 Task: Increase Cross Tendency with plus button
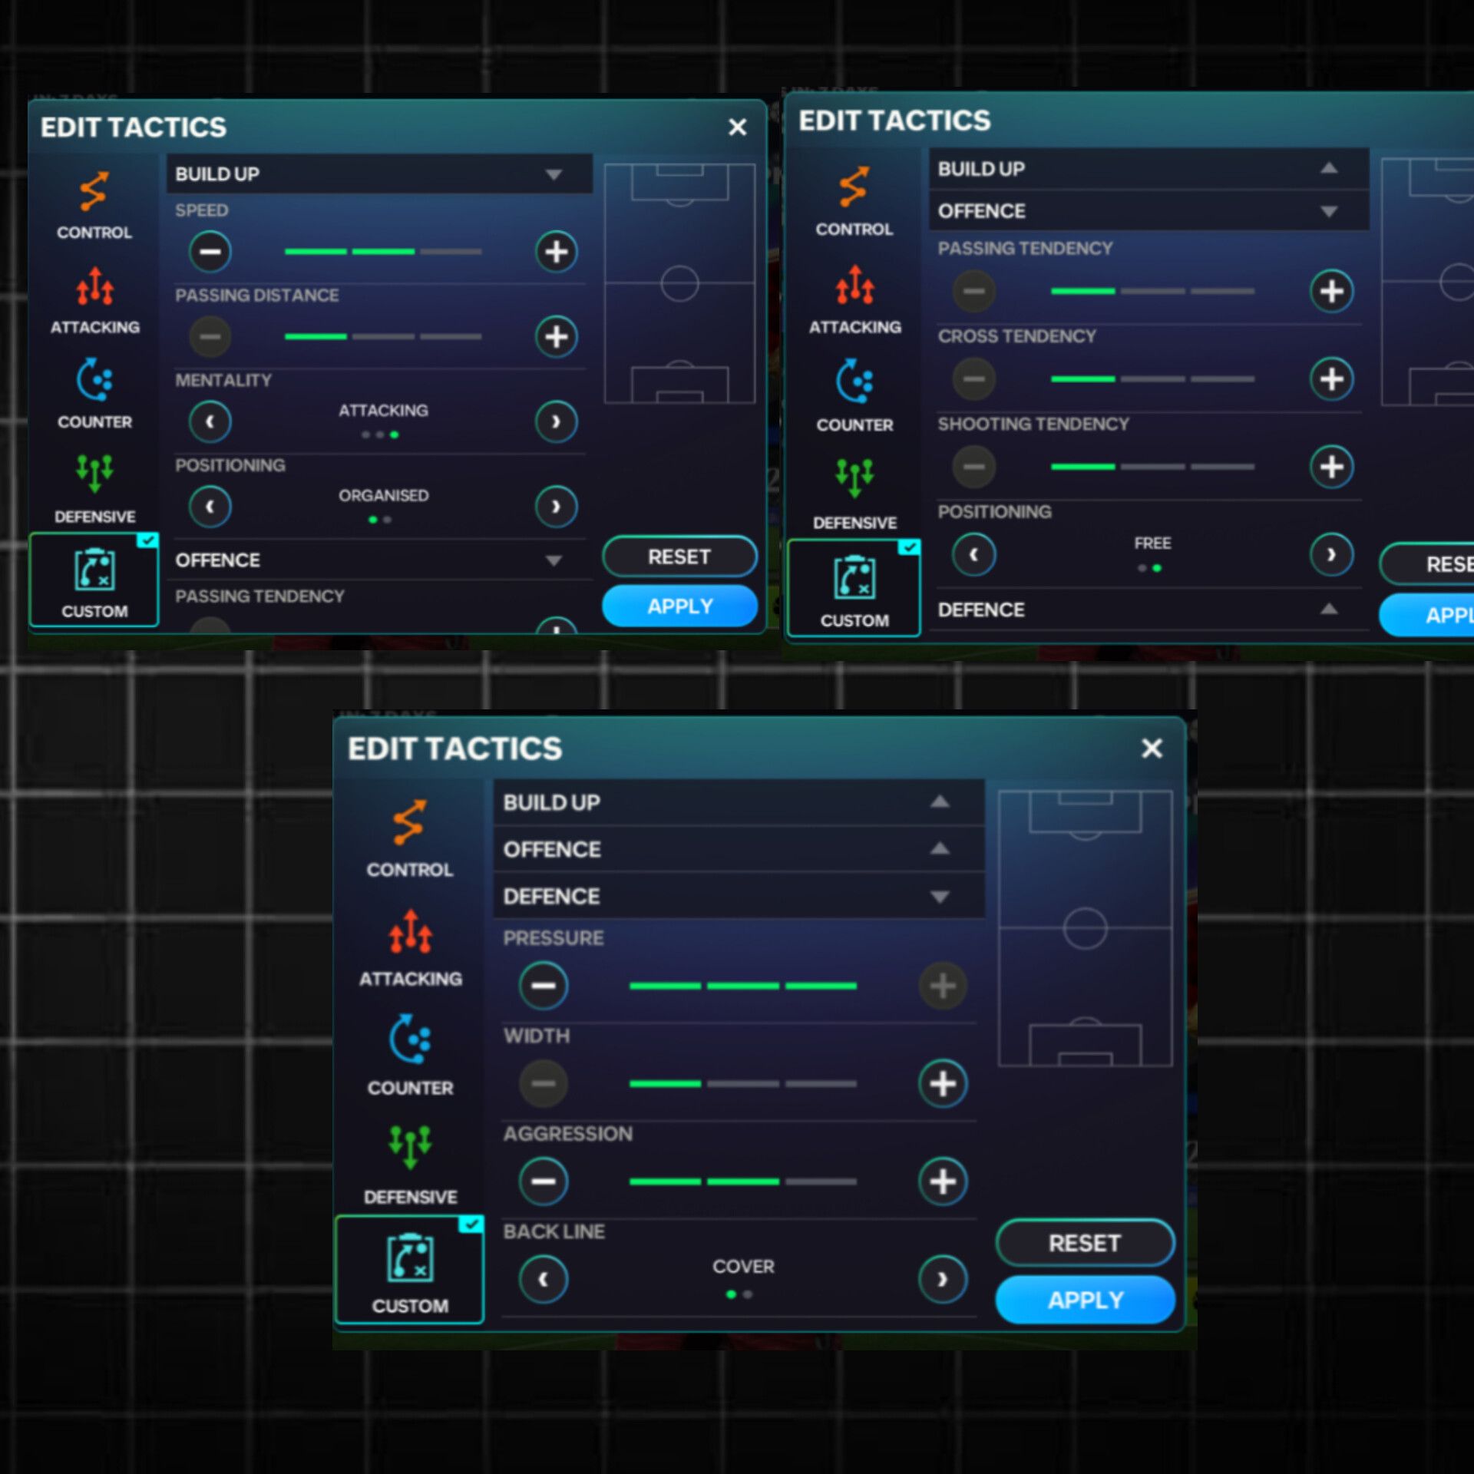[1331, 378]
